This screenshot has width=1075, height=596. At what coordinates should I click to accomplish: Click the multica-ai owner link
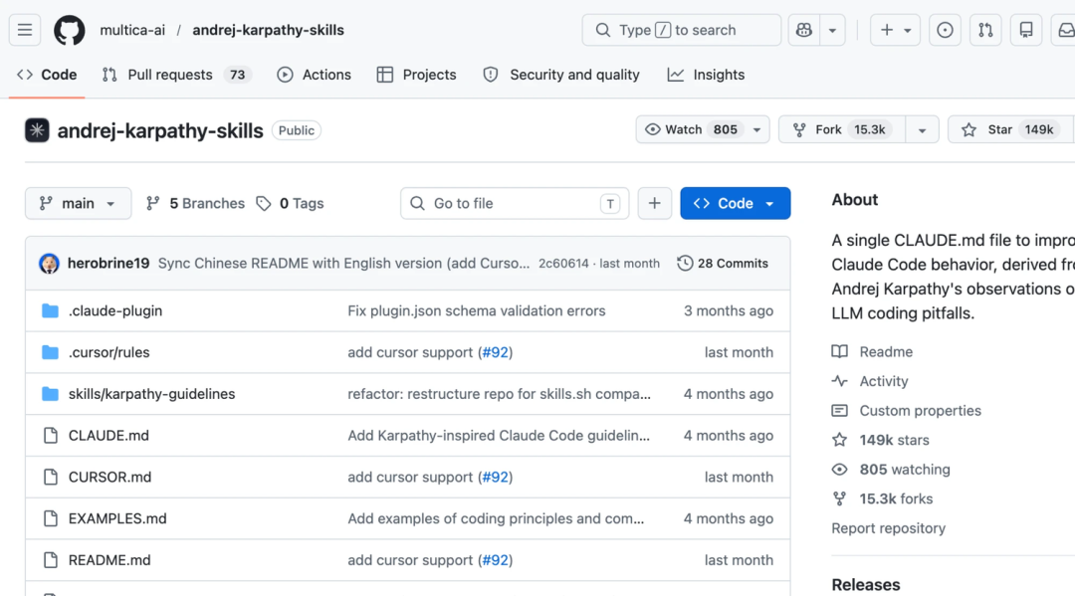132,30
